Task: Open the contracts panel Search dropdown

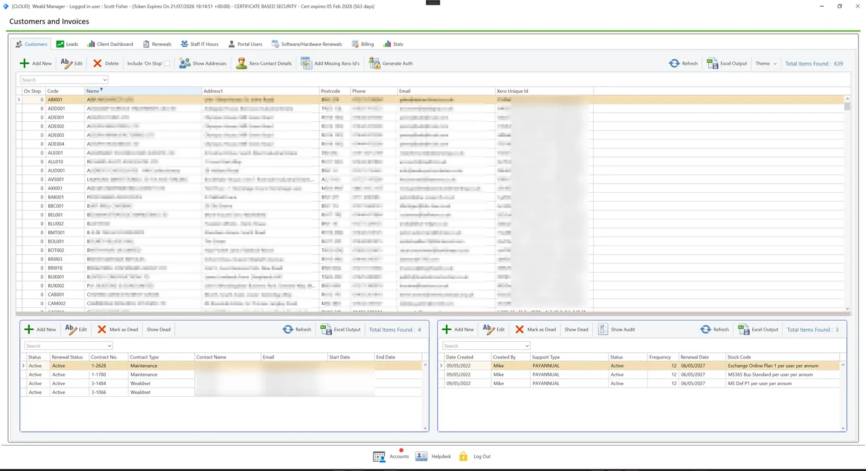Action: [x=109, y=346]
